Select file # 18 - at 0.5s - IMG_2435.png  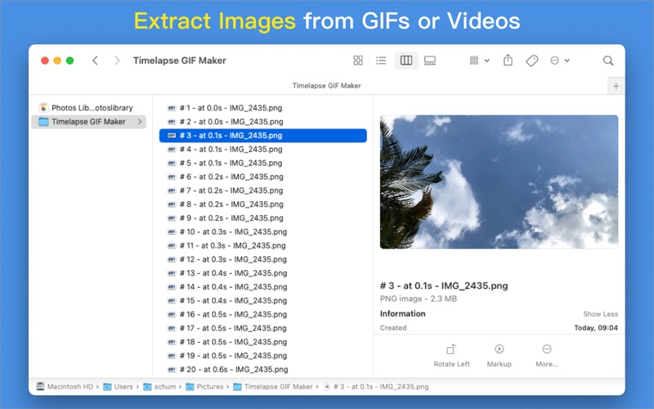tap(262, 342)
